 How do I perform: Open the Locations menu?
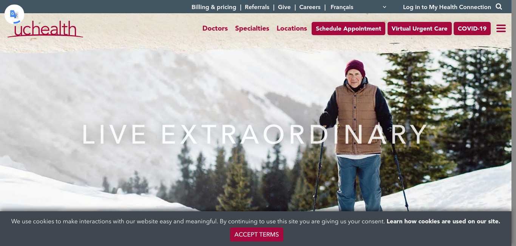click(292, 28)
